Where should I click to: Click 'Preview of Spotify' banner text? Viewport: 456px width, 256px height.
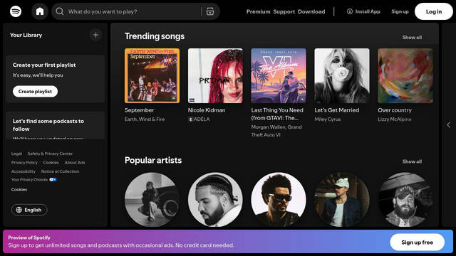29,238
